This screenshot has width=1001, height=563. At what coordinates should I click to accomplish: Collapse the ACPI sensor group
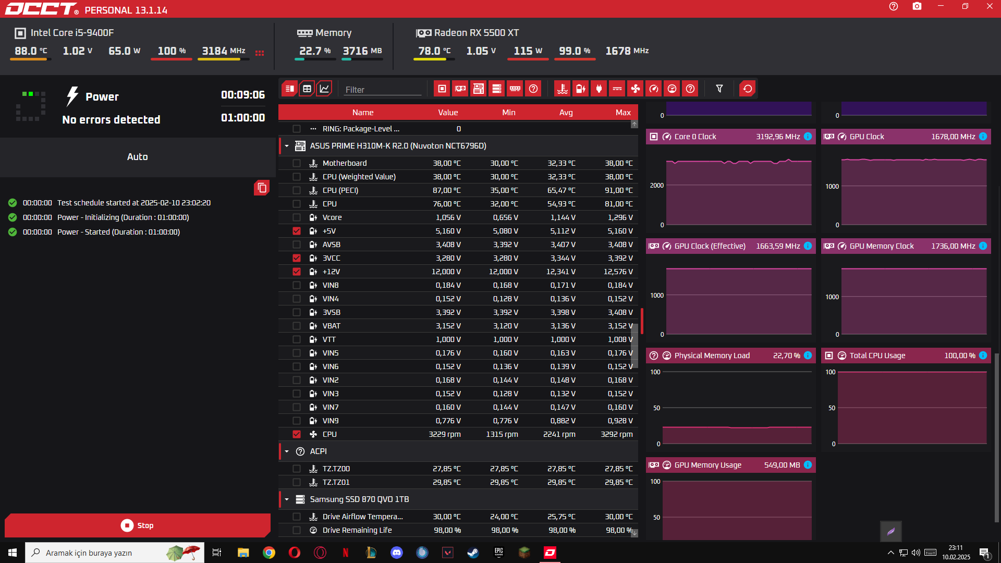click(x=287, y=451)
